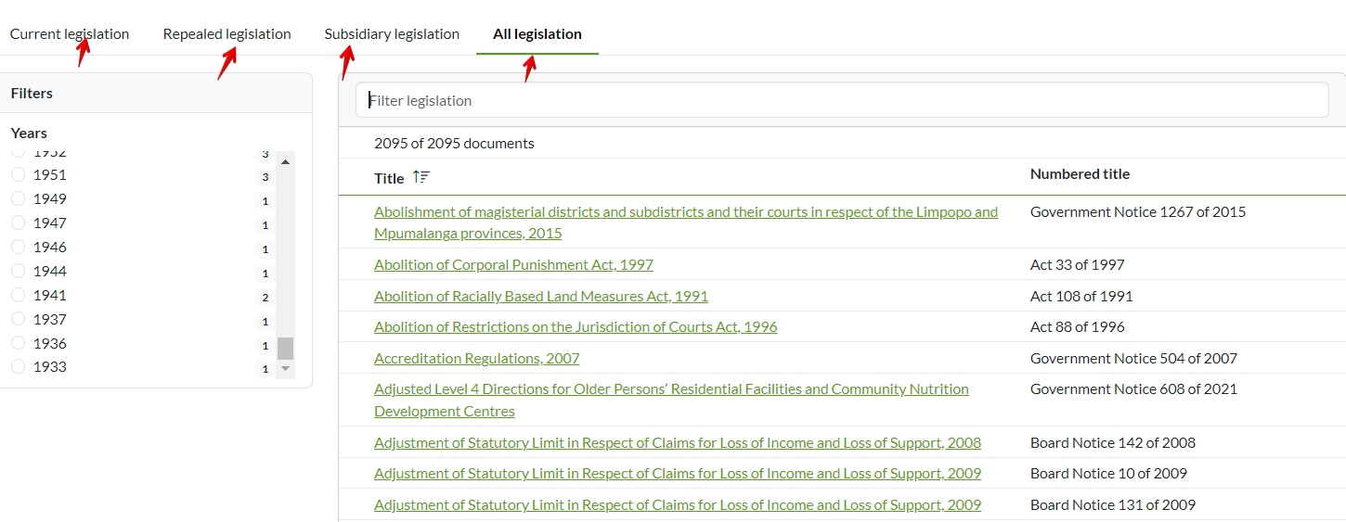Pick 1933 in the Years filter

point(19,366)
